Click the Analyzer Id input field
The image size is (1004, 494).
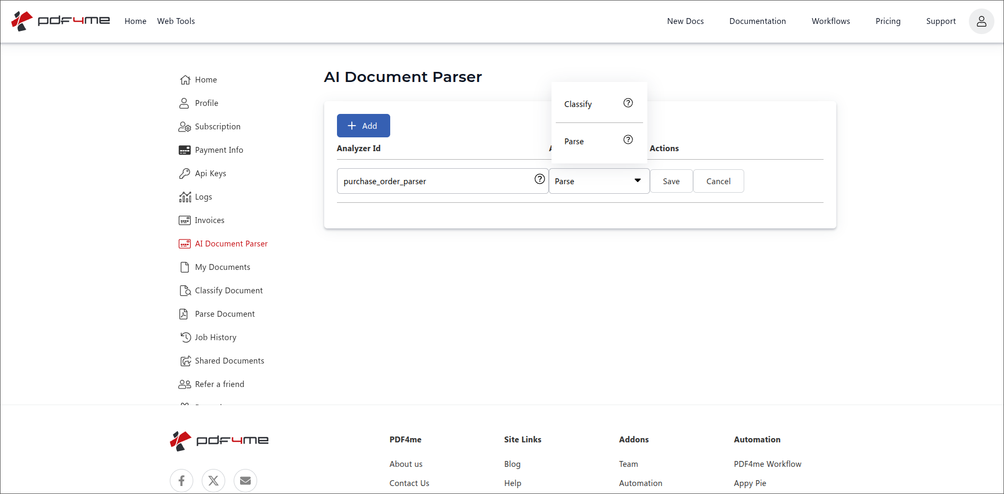click(x=442, y=181)
